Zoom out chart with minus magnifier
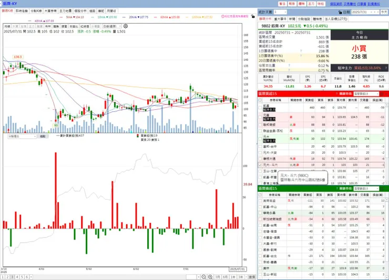Screen dimensions: 389x280 click(x=203, y=277)
